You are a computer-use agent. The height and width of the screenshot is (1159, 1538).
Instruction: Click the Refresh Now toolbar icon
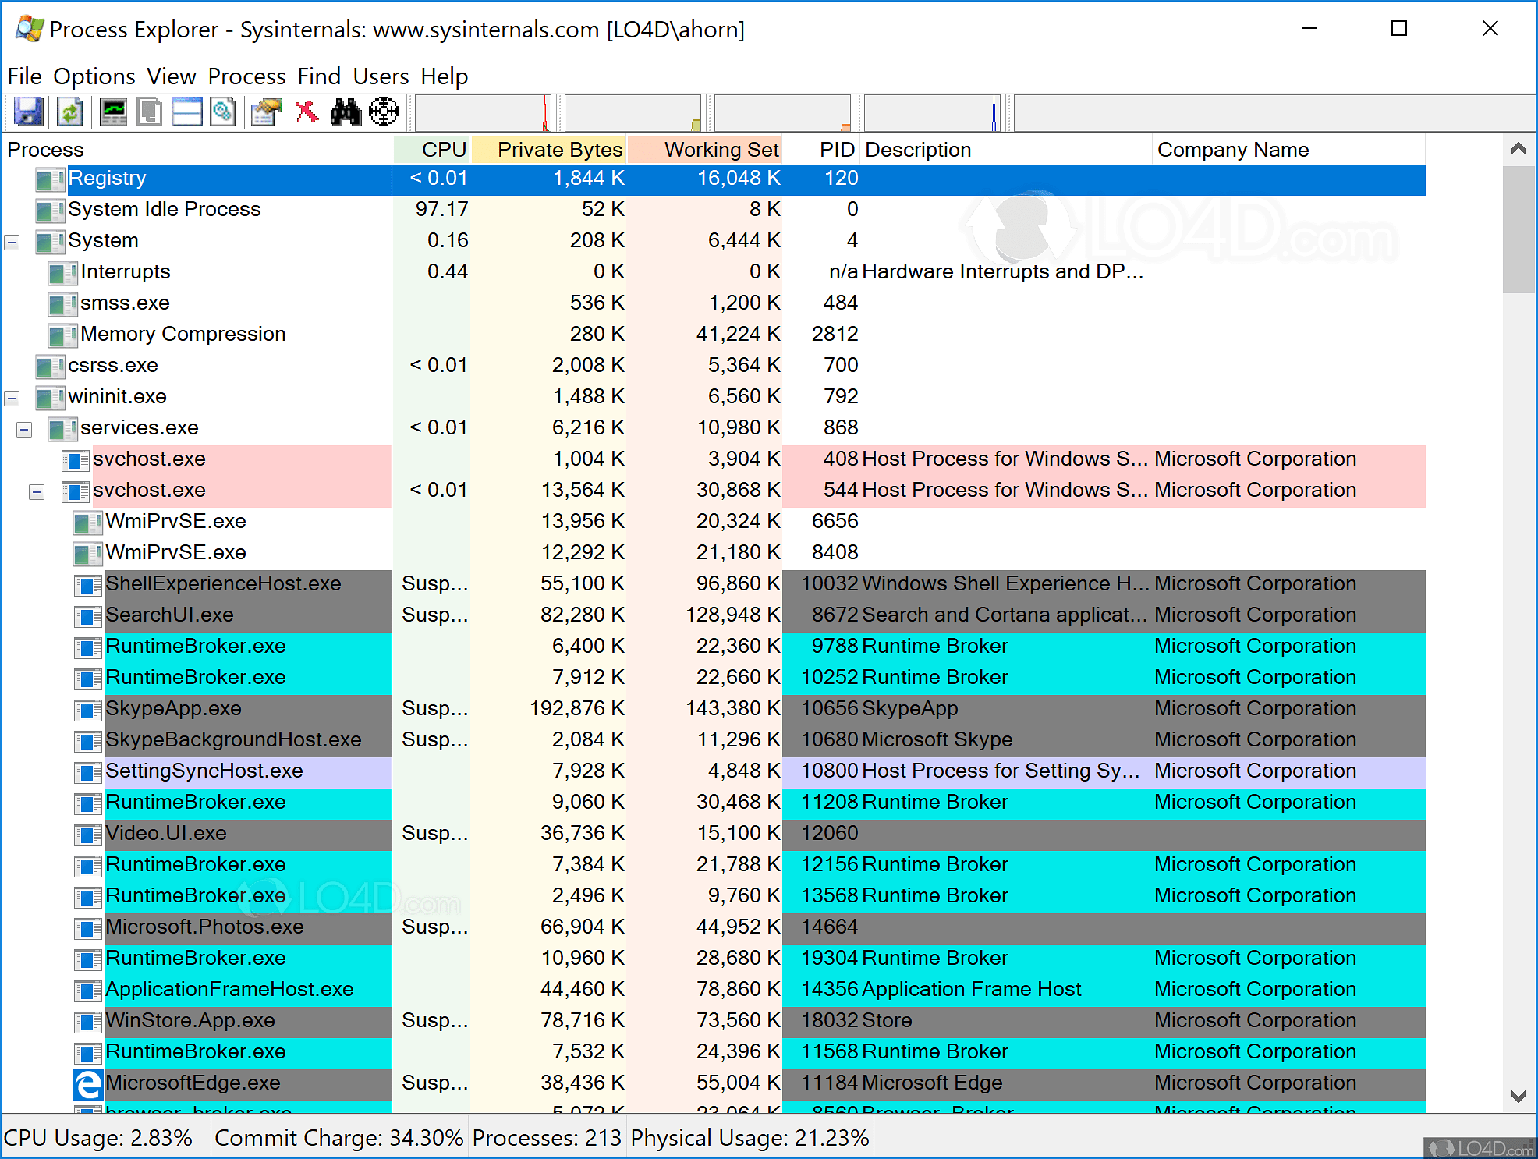tap(70, 112)
